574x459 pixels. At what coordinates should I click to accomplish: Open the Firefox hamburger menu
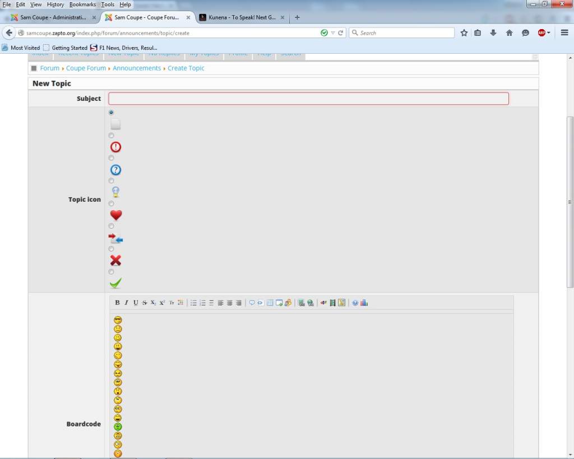[564, 33]
